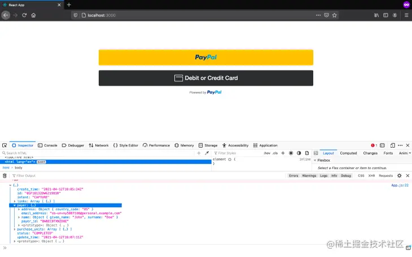This screenshot has height=257, width=412.
Task: Click the body breadcrumb
Action: 19,168
